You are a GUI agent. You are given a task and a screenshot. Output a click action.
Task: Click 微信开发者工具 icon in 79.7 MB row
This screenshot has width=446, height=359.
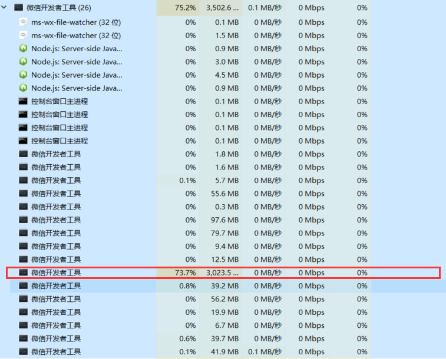click(x=23, y=233)
